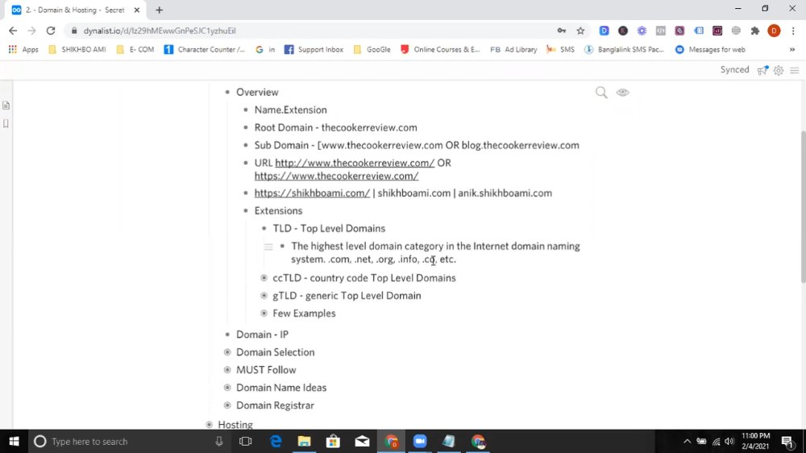The image size is (806, 453).
Task: Bookmark page with star icon
Action: 580,31
